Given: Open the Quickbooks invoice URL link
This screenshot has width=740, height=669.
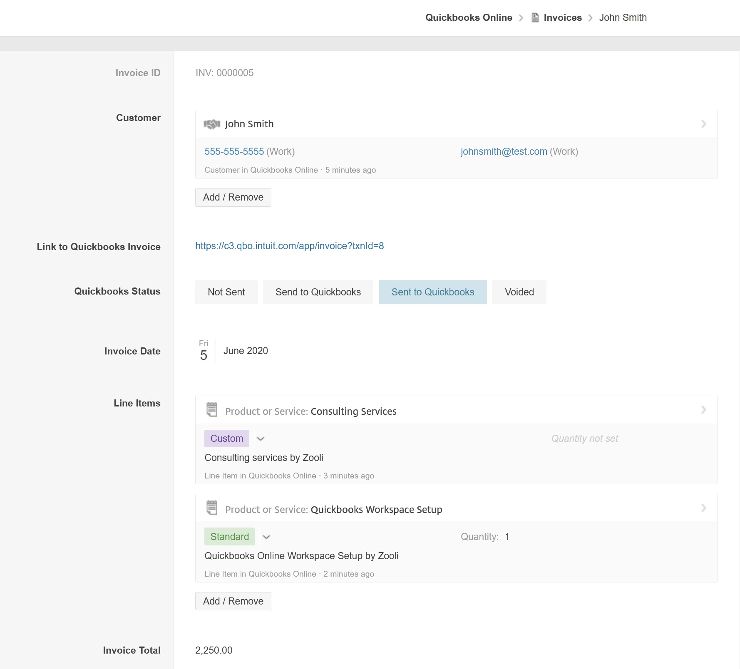Looking at the screenshot, I should 289,246.
